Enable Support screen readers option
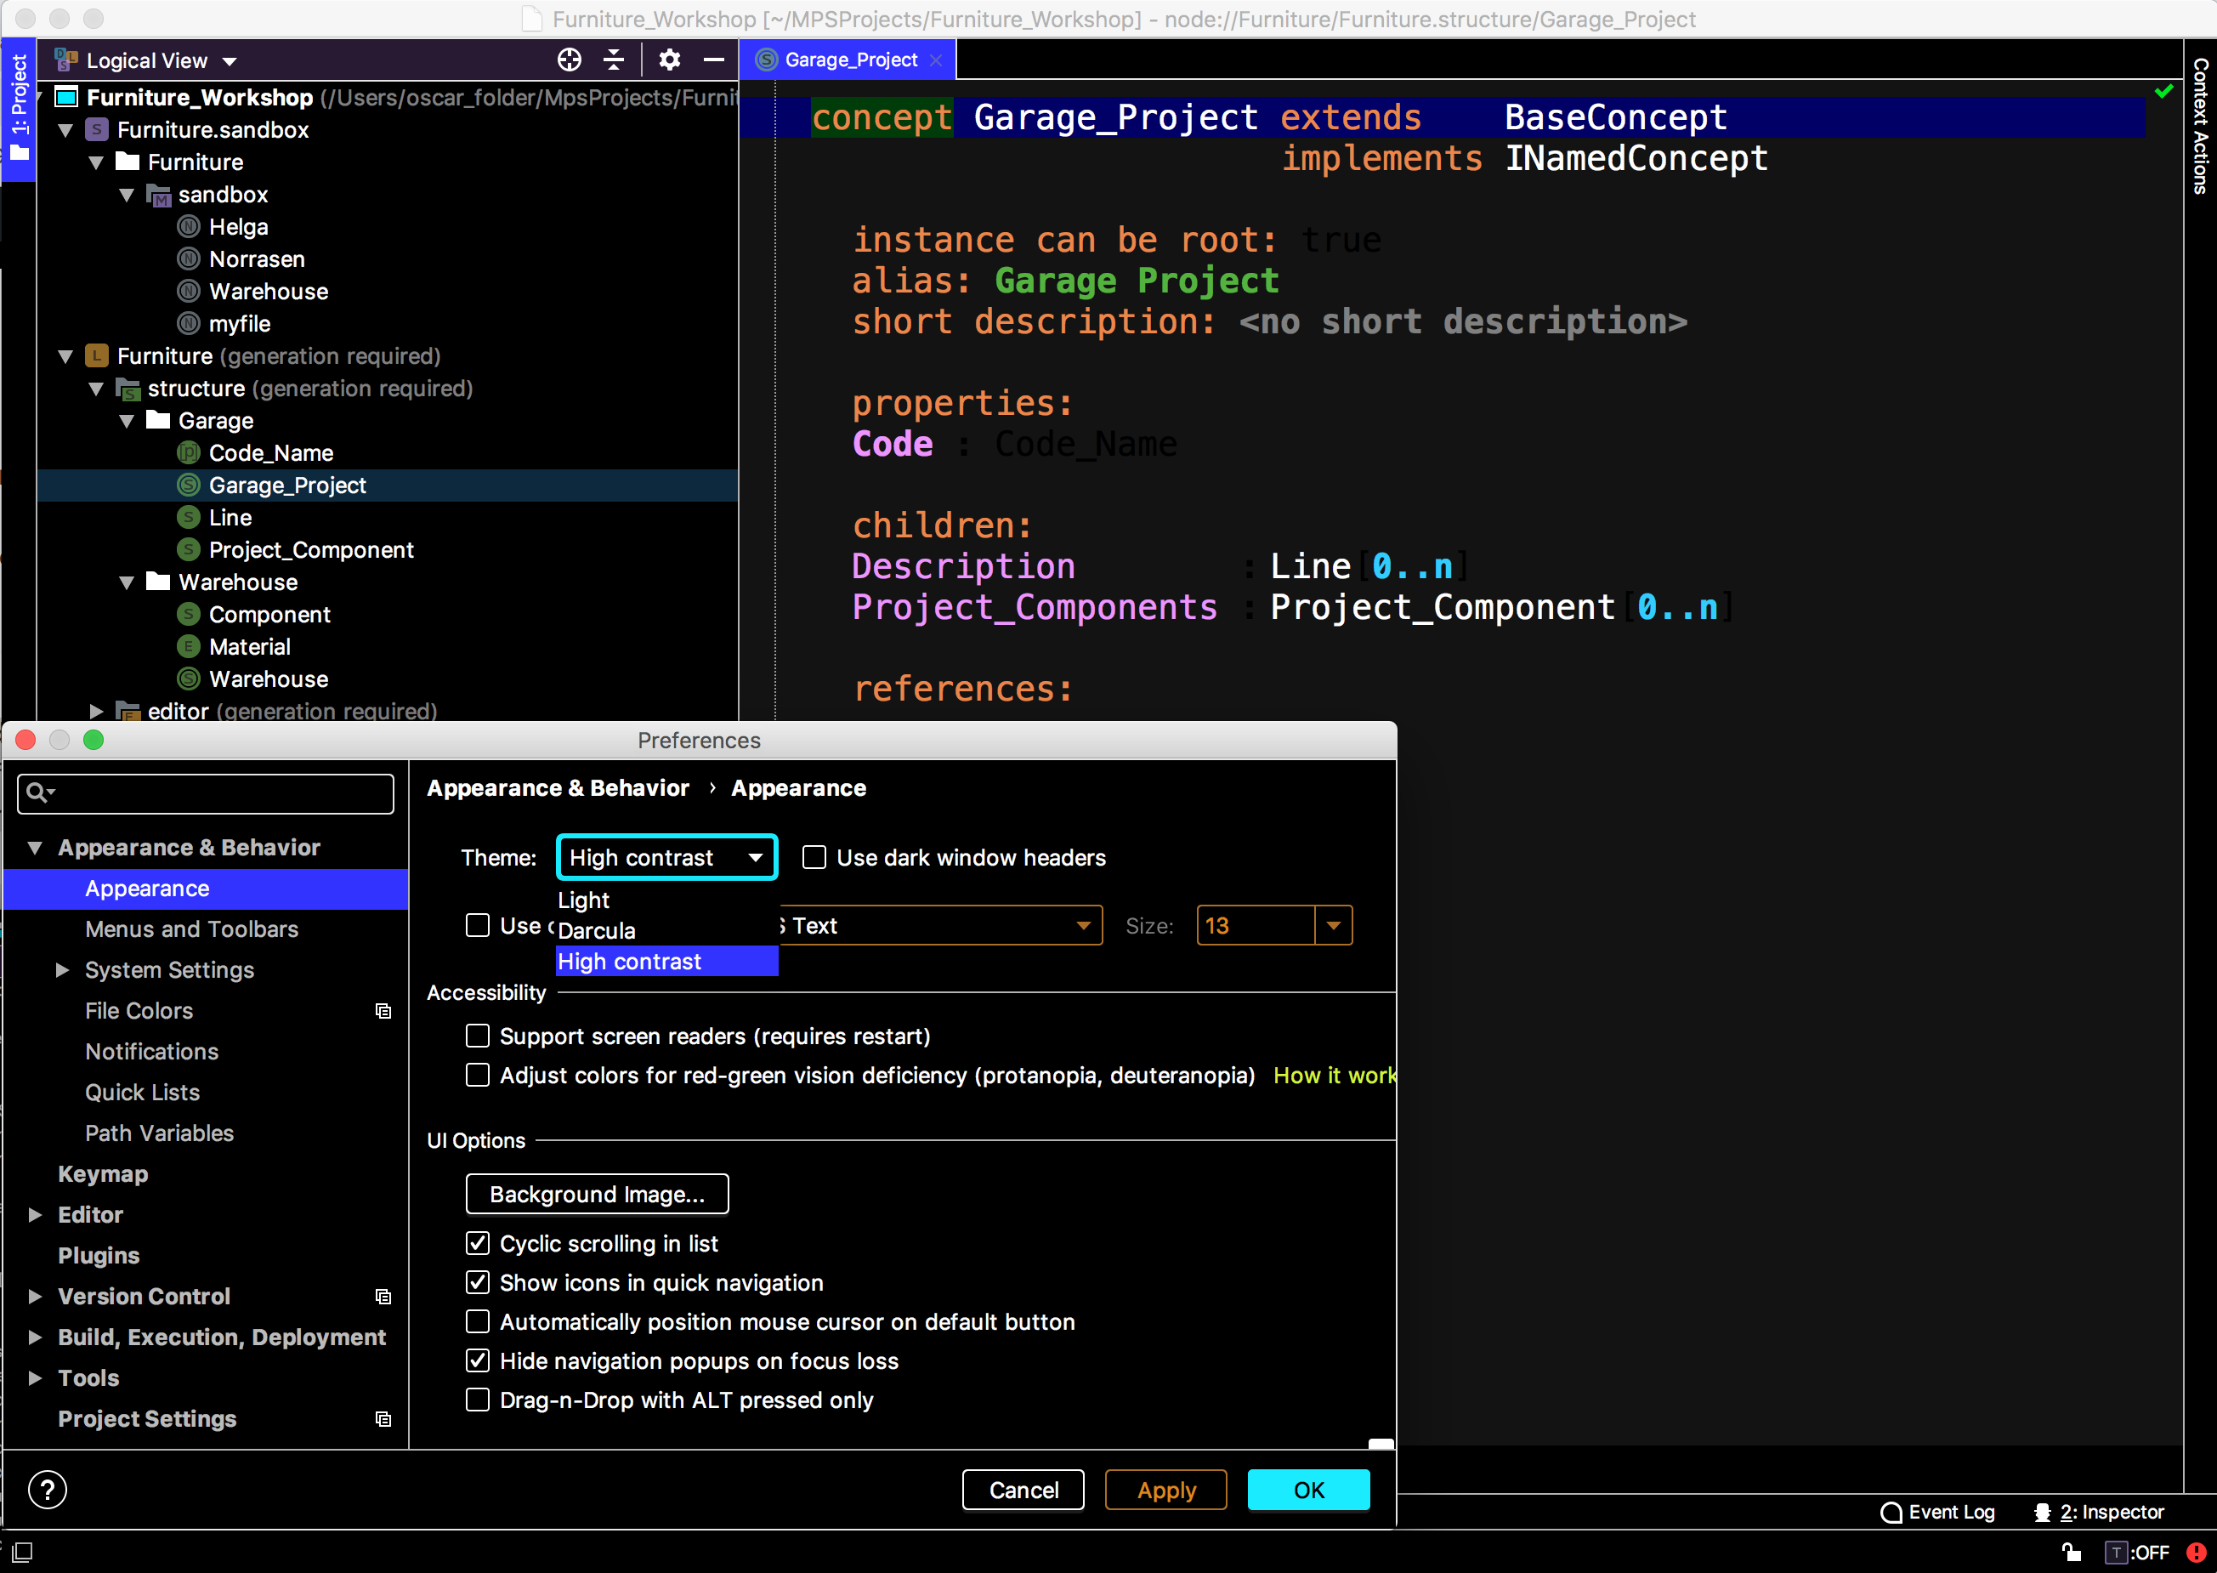Image resolution: width=2217 pixels, height=1573 pixels. click(479, 1036)
